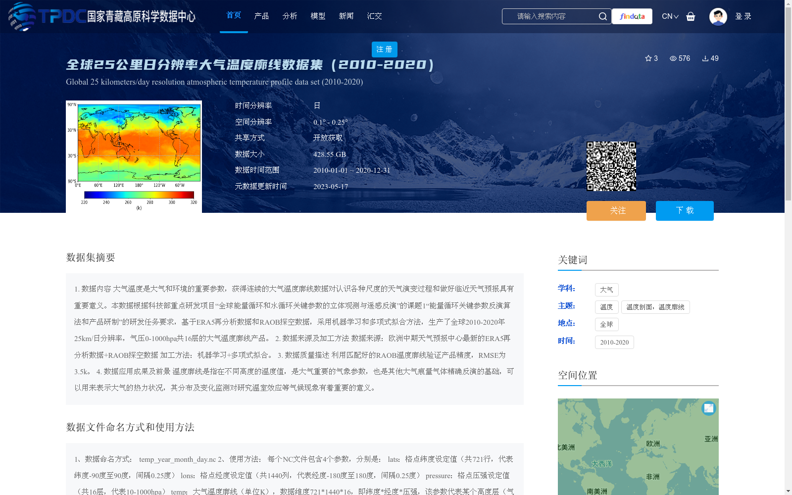
Task: Click the global temperature map thumbnail
Action: coord(134,157)
